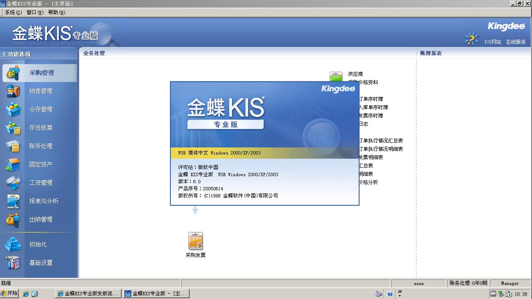Click the 账务处理:0年0期 status field
This screenshot has width=532, height=299.
pos(468,283)
